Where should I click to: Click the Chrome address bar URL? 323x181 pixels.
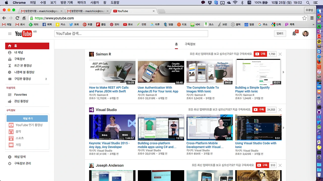point(54,18)
